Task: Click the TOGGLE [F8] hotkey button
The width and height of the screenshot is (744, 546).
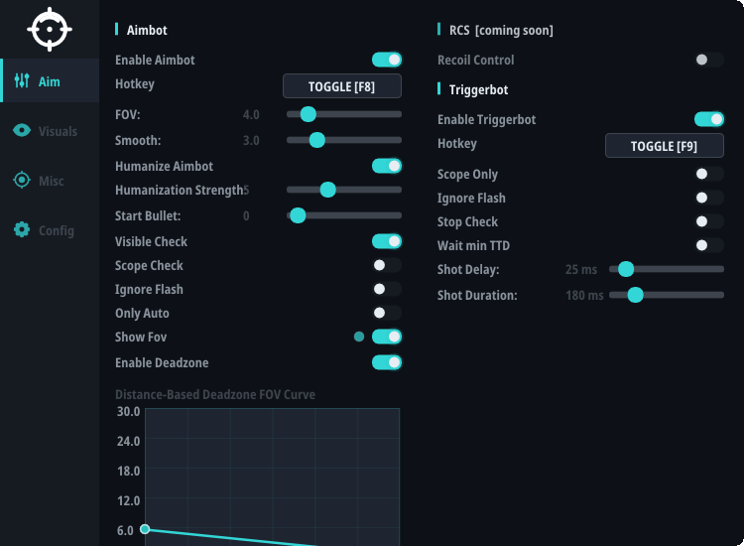Action: [342, 86]
